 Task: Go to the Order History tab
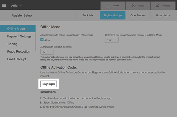[x=163, y=15]
